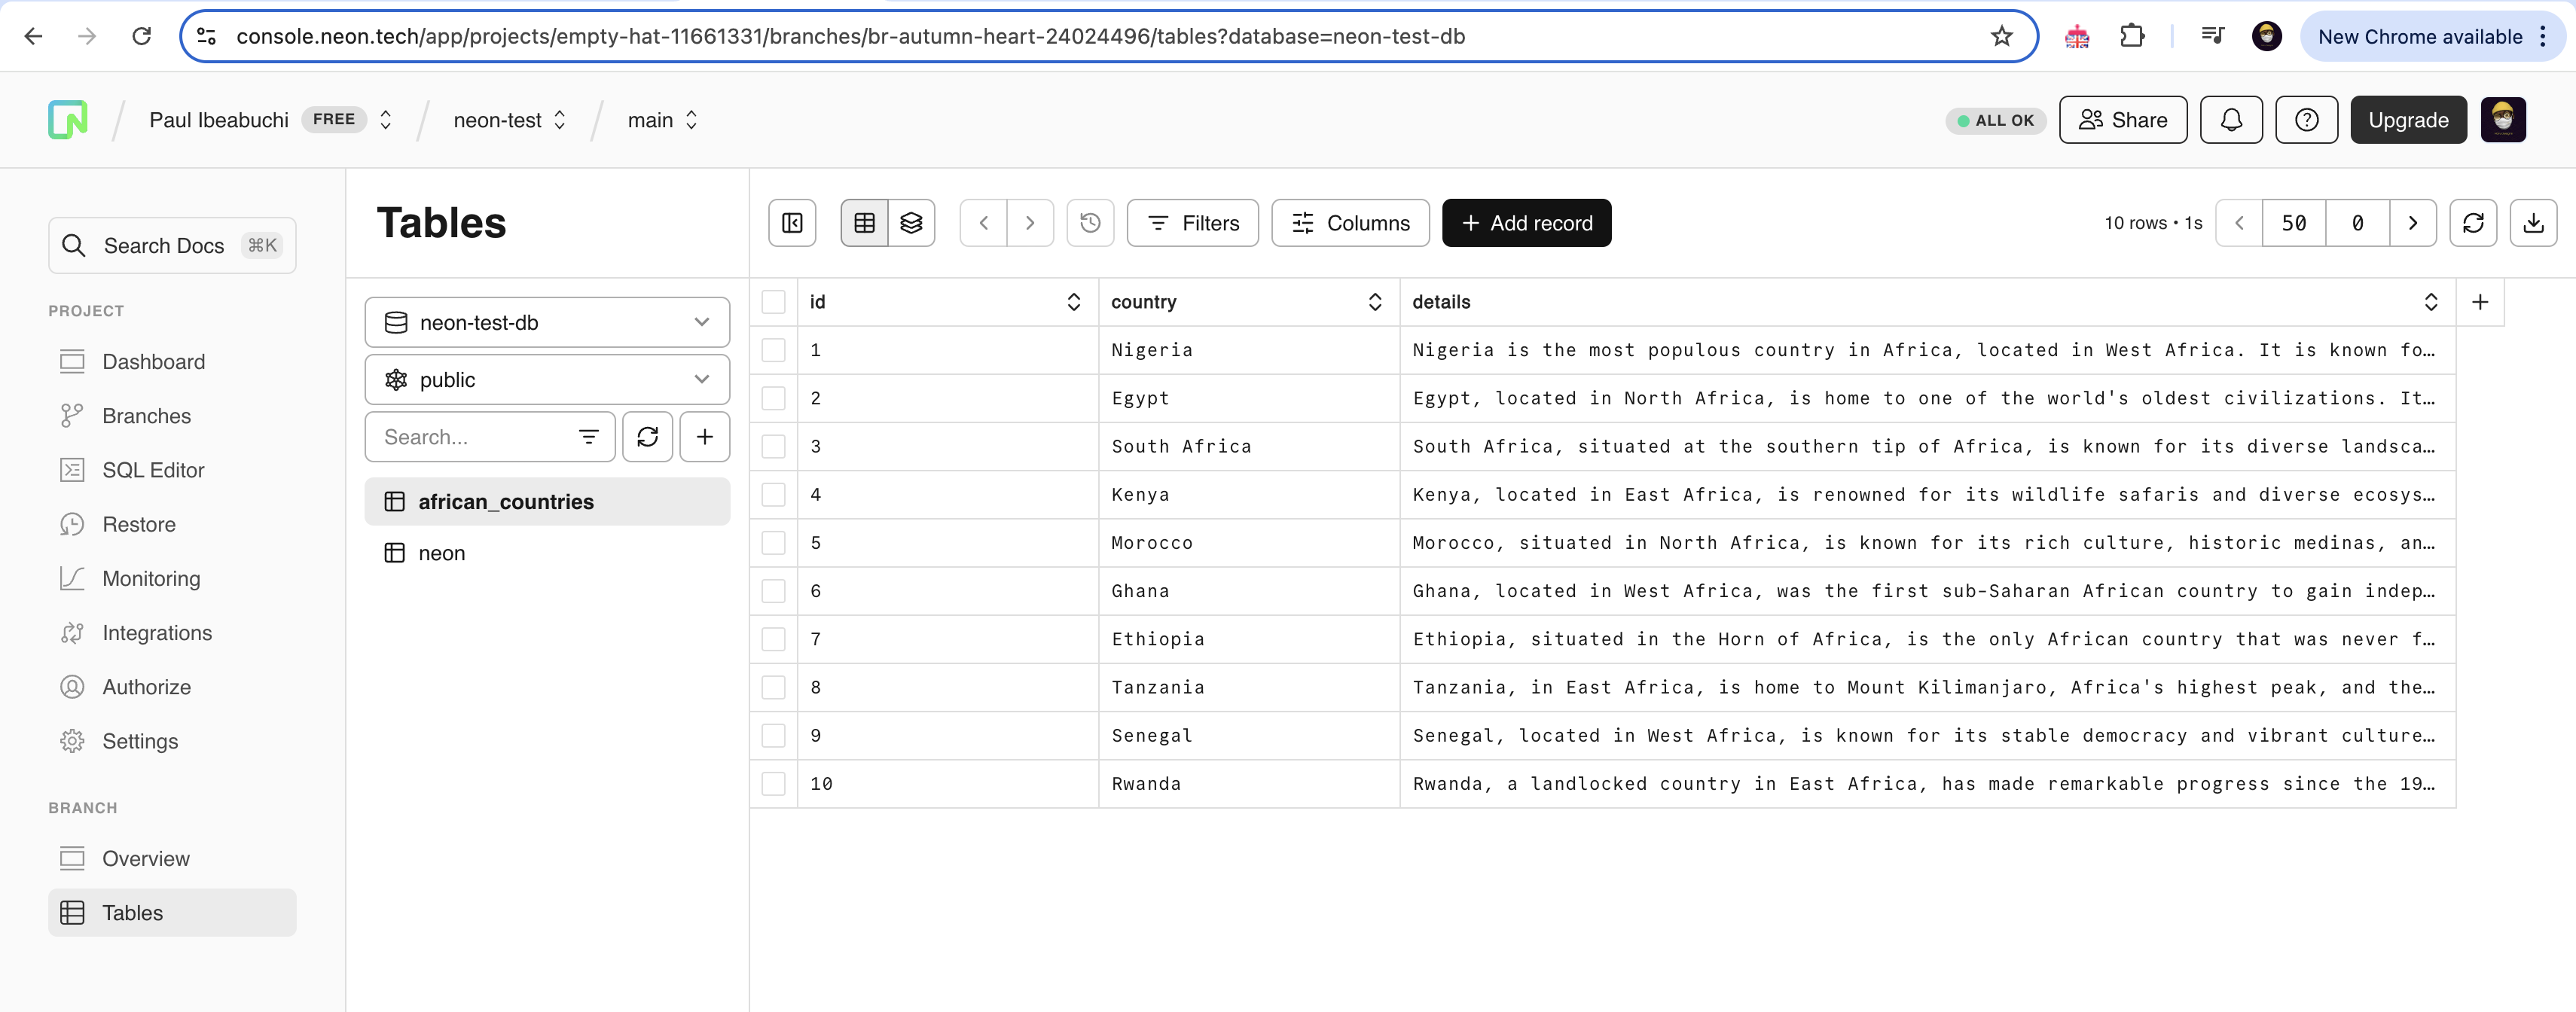Switch to stacked layers view icon
2576x1012 pixels.
(911, 223)
